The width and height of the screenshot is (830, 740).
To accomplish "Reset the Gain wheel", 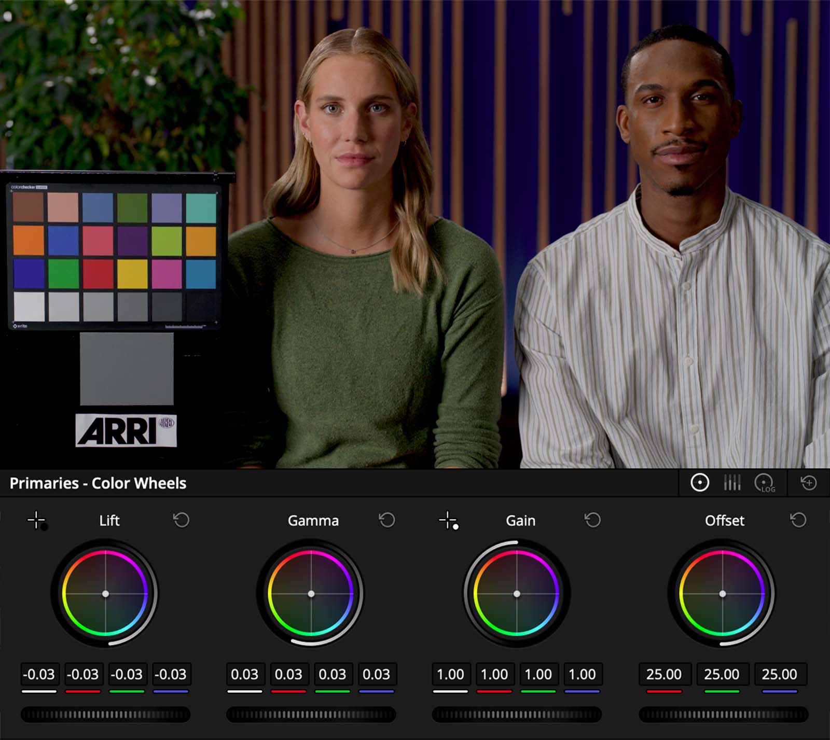I will click(591, 520).
